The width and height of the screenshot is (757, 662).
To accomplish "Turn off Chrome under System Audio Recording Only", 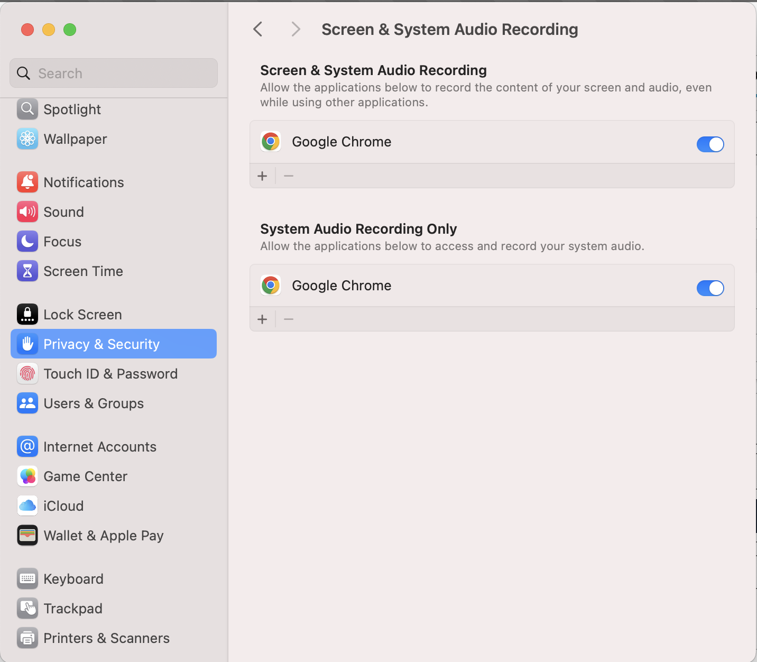I will [710, 288].
